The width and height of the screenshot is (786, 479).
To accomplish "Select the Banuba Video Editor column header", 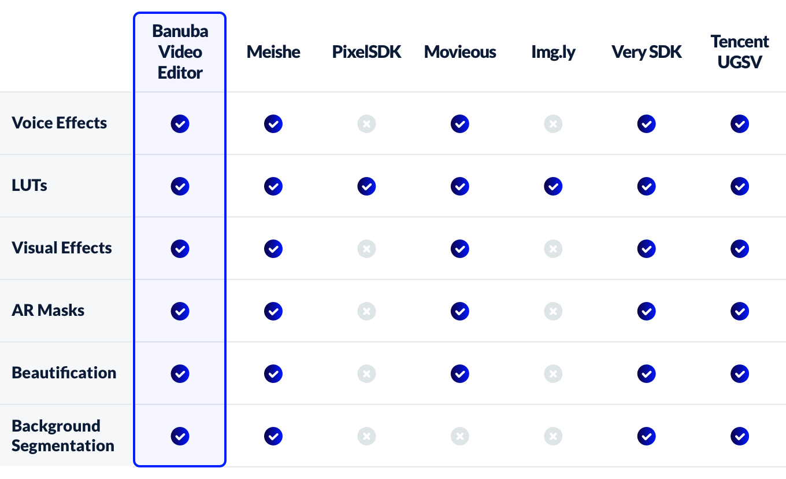I will [180, 52].
